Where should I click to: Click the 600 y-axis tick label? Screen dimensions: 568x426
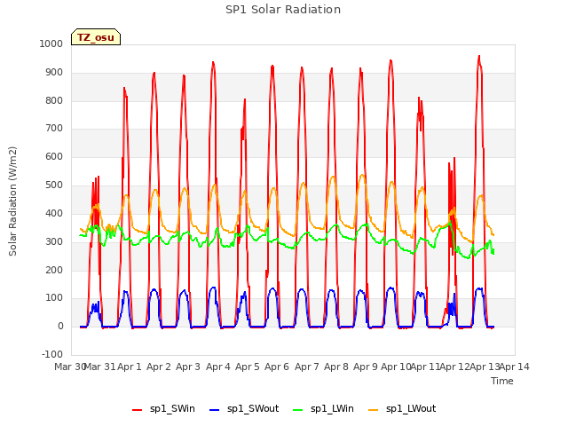(54, 156)
